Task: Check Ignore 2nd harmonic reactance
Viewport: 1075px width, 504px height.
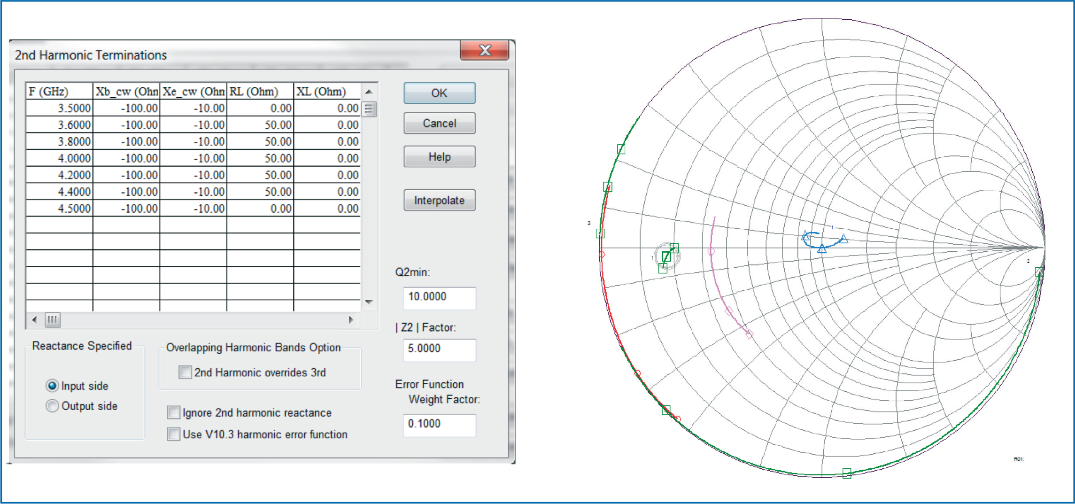Action: pos(173,413)
